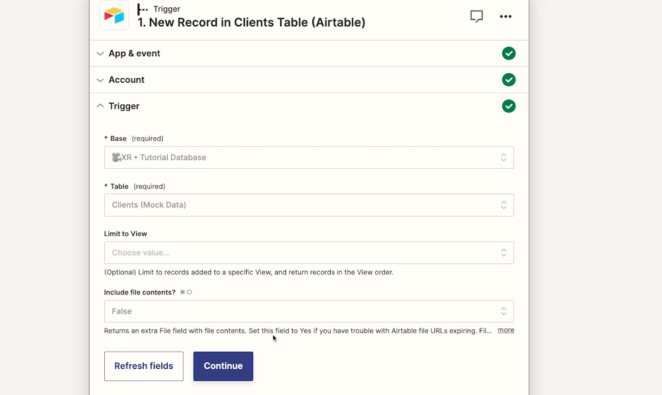Click the more link to expand description
This screenshot has height=395, width=662.
tap(506, 330)
